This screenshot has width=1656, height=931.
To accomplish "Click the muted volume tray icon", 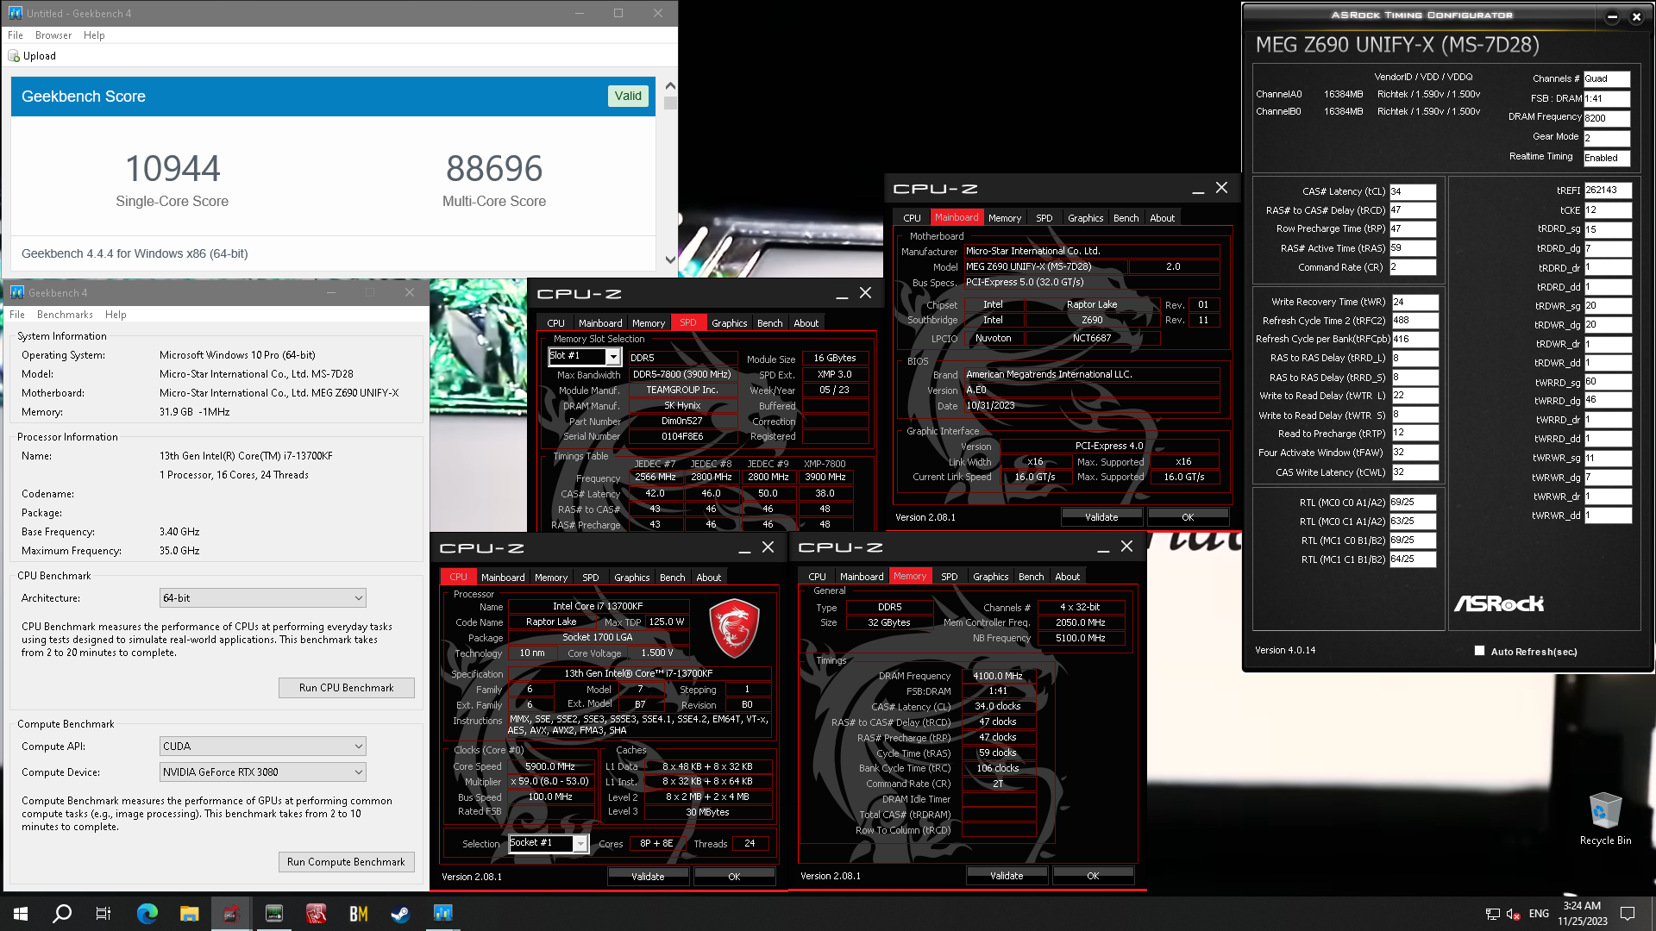I will (1513, 914).
